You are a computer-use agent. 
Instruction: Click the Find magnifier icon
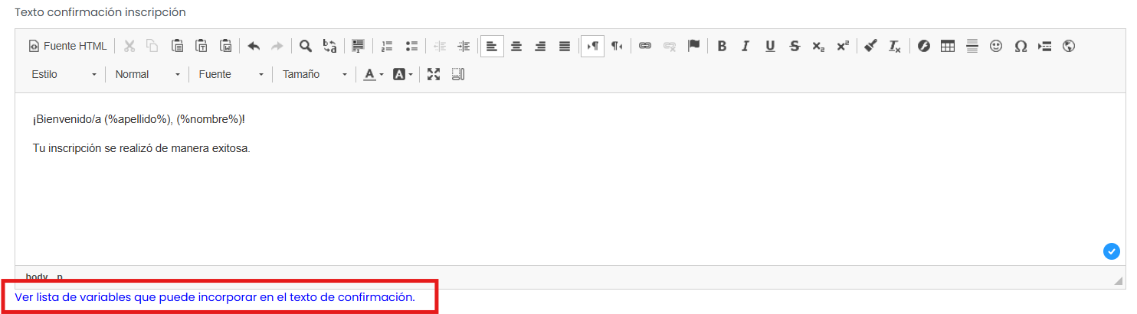click(x=306, y=46)
